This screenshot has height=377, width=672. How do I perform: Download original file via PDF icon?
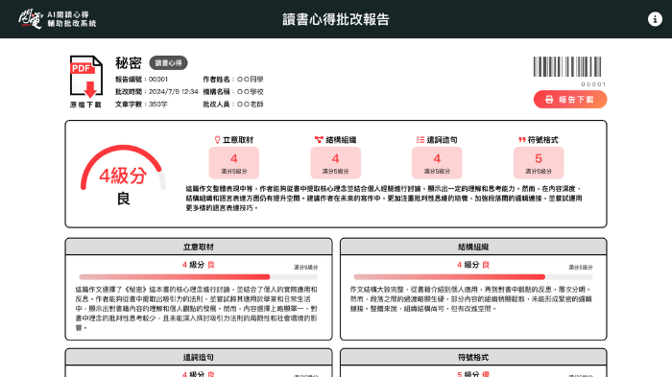(x=86, y=77)
